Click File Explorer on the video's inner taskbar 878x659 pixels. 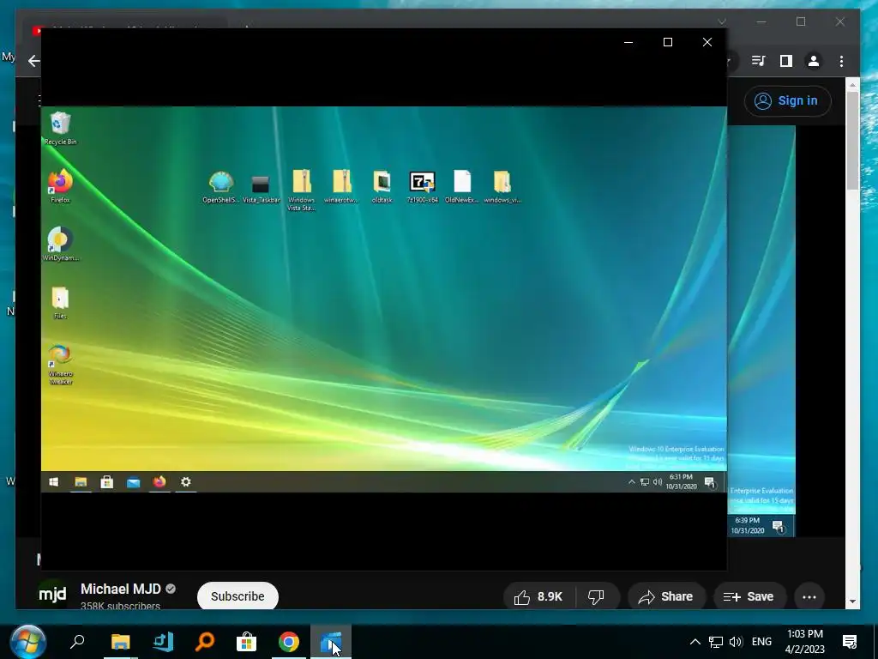coord(81,482)
